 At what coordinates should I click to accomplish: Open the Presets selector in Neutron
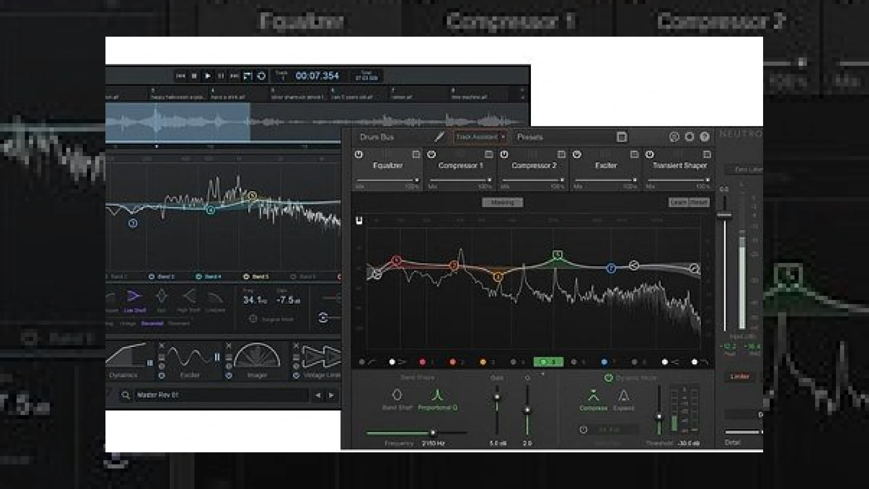(530, 137)
